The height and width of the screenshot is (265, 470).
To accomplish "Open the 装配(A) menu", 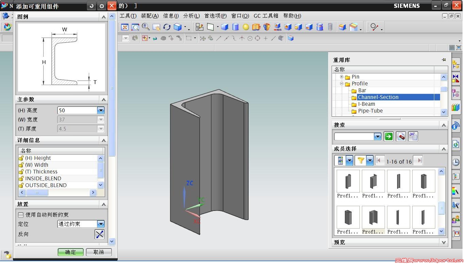I will pos(150,16).
